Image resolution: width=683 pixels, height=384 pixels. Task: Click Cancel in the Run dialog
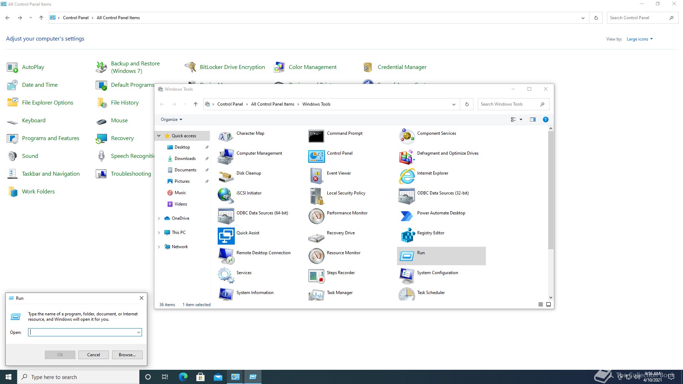94,355
